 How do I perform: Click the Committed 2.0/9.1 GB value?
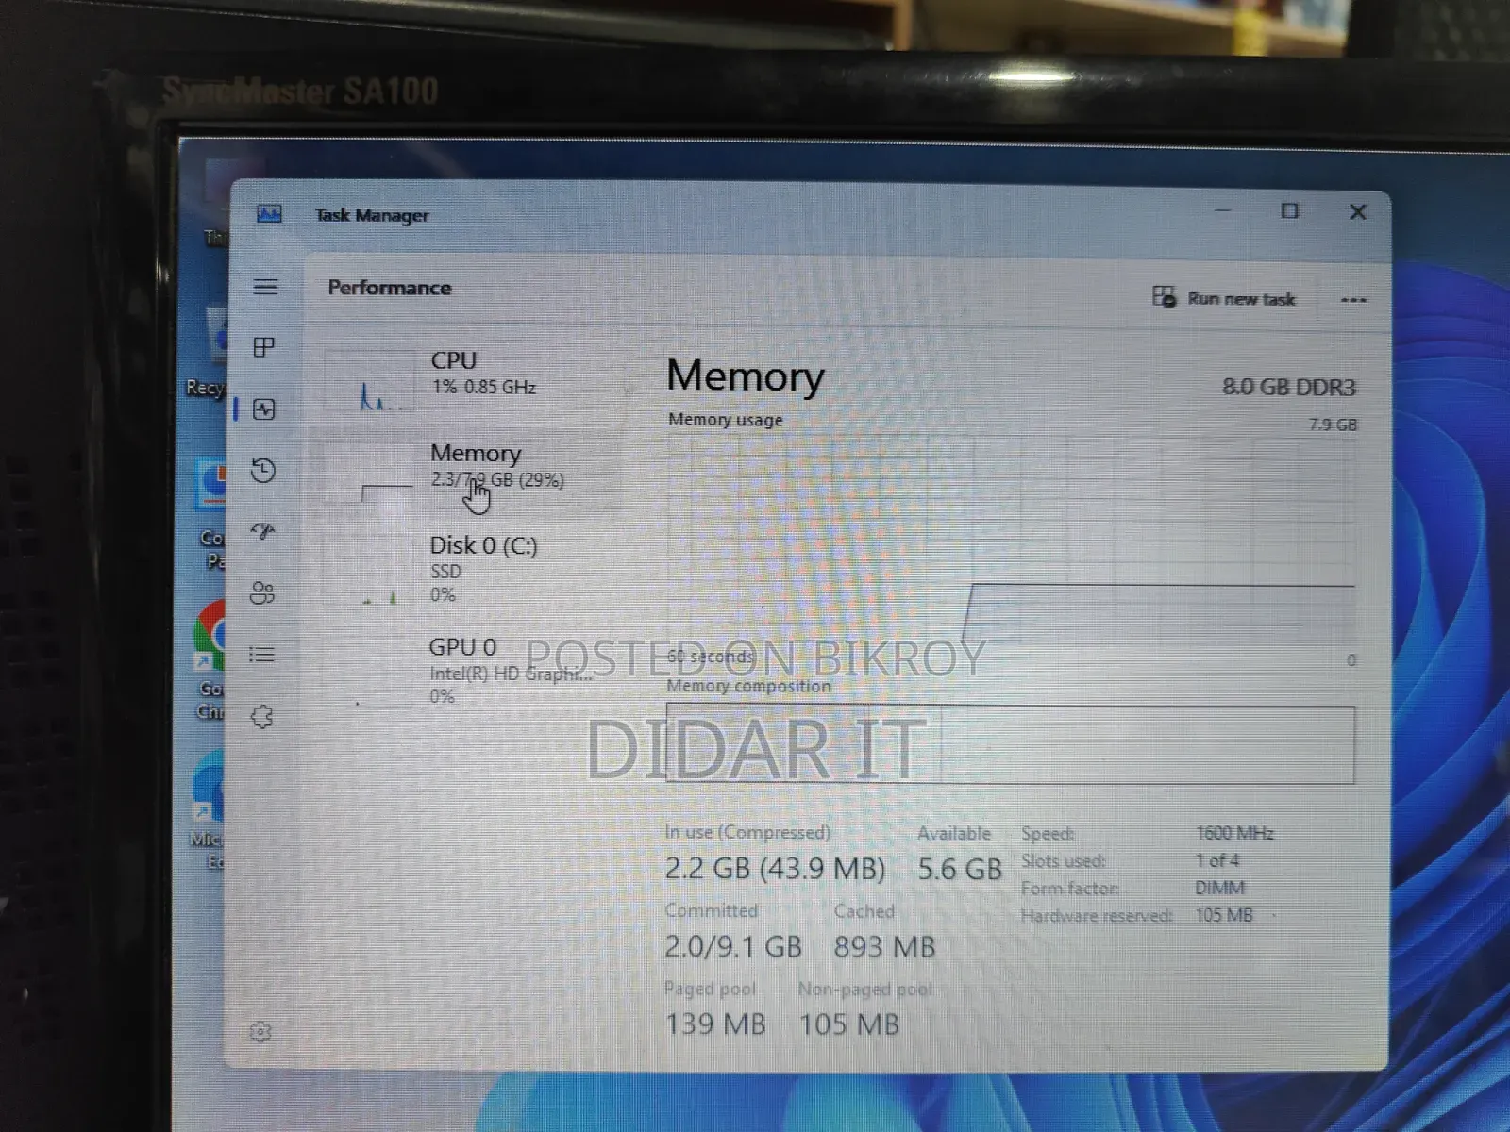coord(733,946)
